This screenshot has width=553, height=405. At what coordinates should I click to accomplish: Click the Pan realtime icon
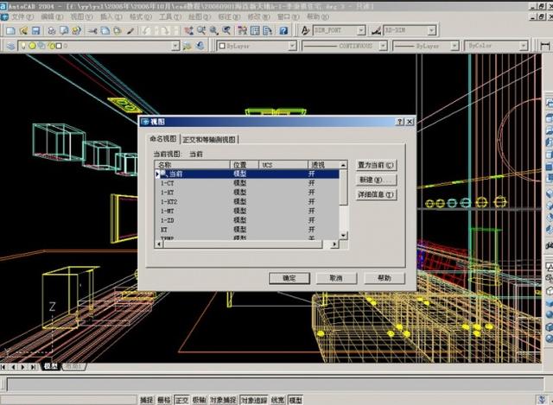coord(188,31)
